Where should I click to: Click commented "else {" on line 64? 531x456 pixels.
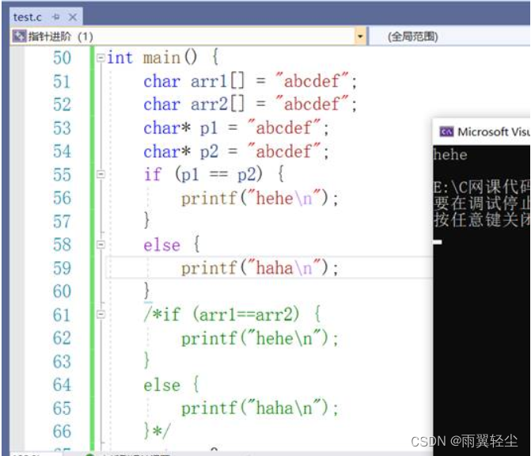pos(171,385)
